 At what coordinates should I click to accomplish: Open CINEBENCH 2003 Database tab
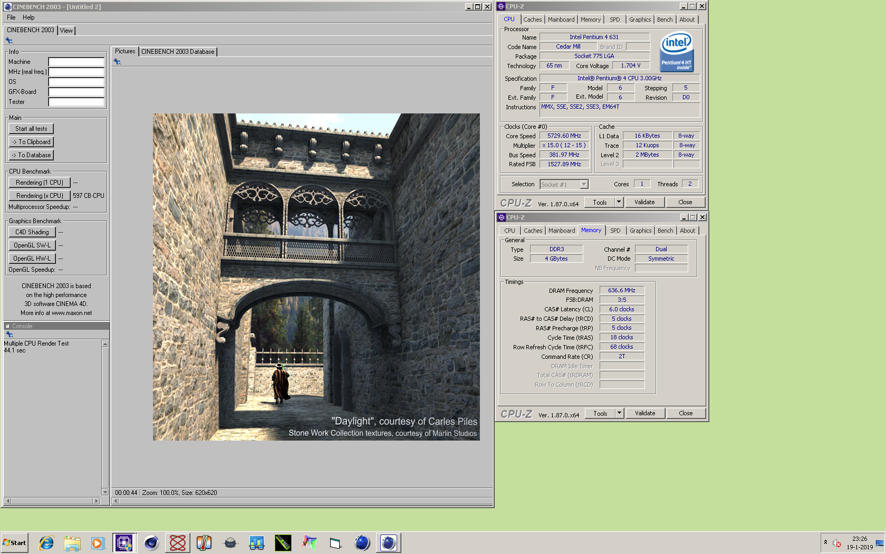[178, 52]
